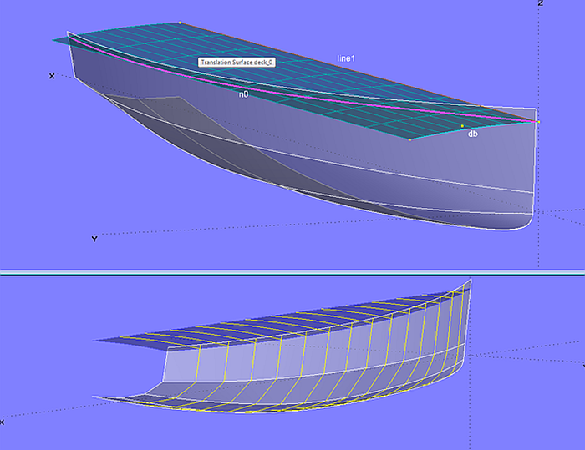The width and height of the screenshot is (585, 450).
Task: Select the 'n0' curve label
Action: [x=243, y=95]
